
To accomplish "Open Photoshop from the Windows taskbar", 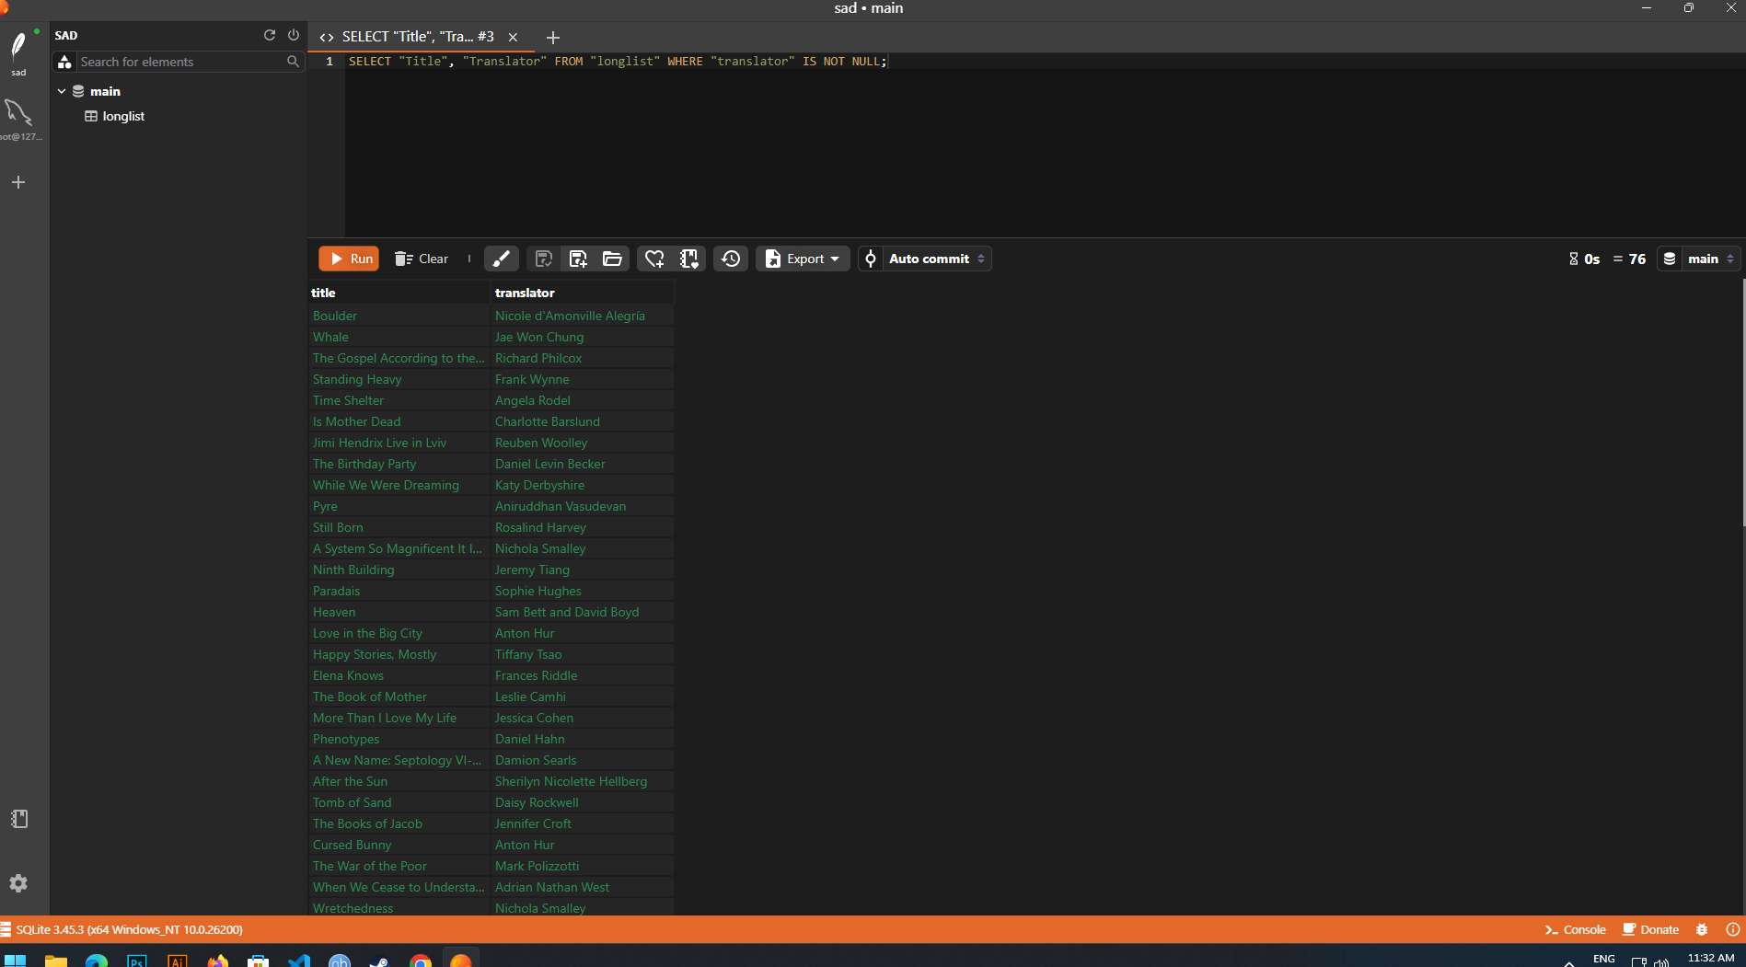I will click(x=136, y=961).
